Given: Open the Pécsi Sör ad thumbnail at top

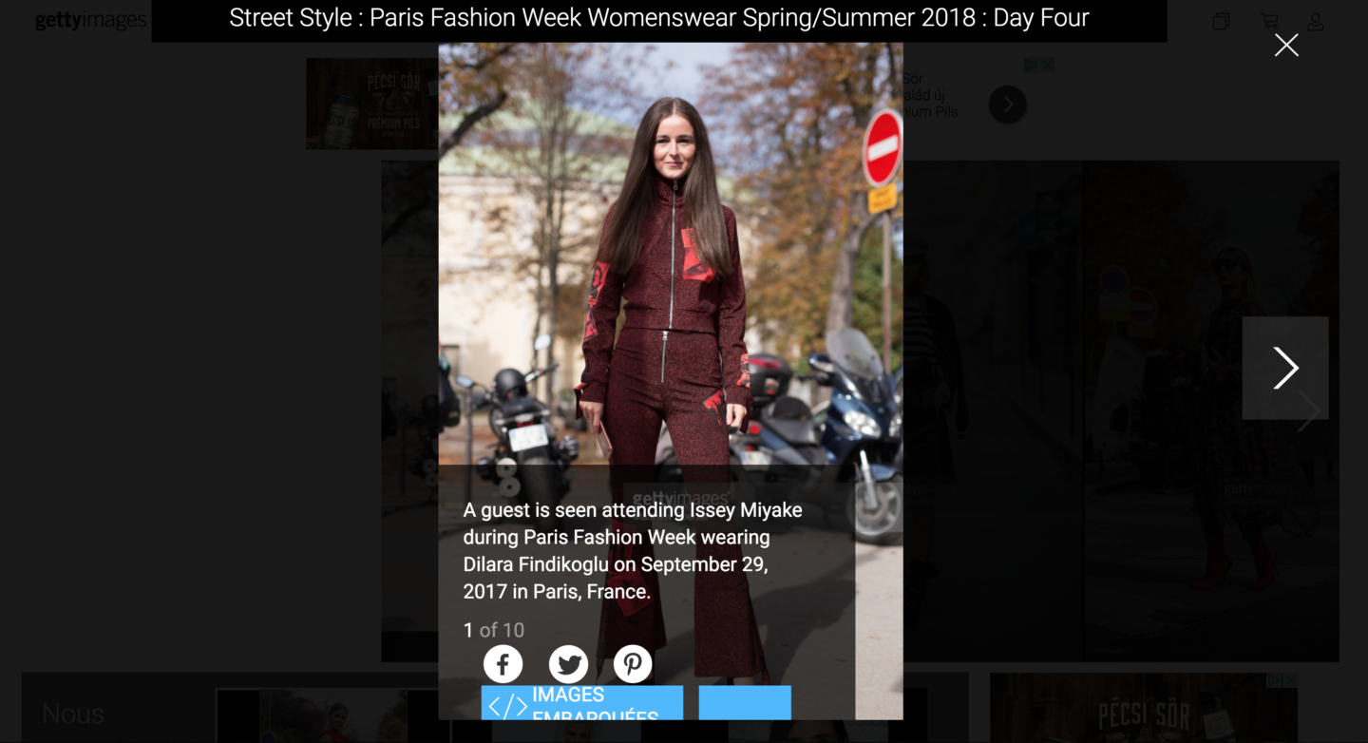Looking at the screenshot, I should [372, 104].
